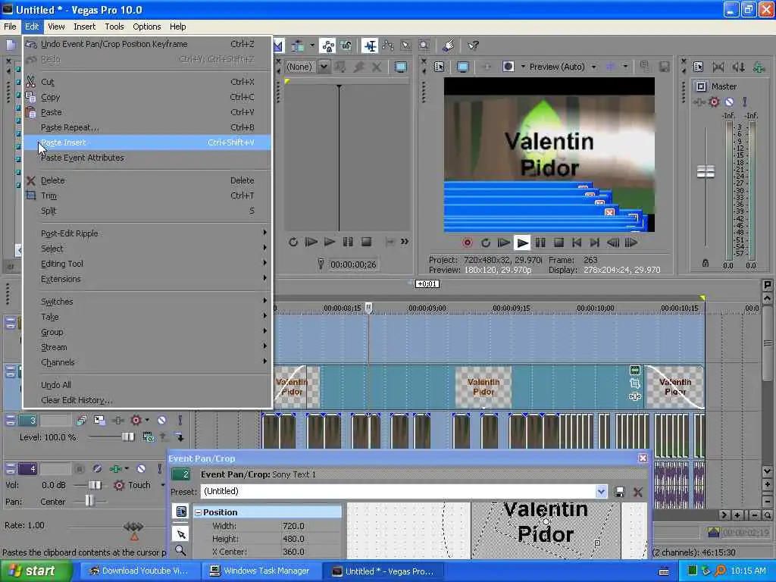Lock the Master fader channels
Viewport: 776px width, 582px height.
tap(706, 263)
